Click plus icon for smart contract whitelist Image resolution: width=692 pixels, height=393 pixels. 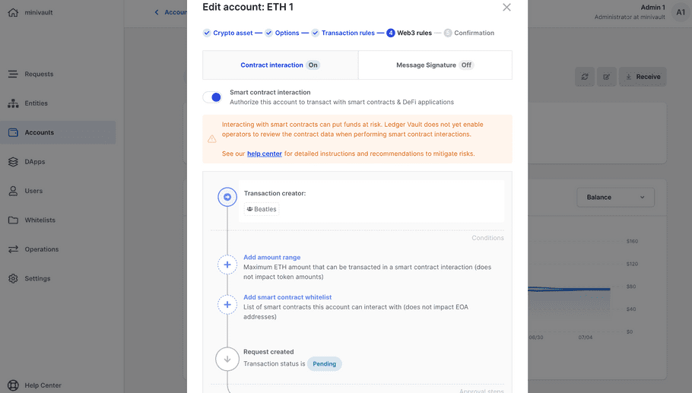pos(227,305)
